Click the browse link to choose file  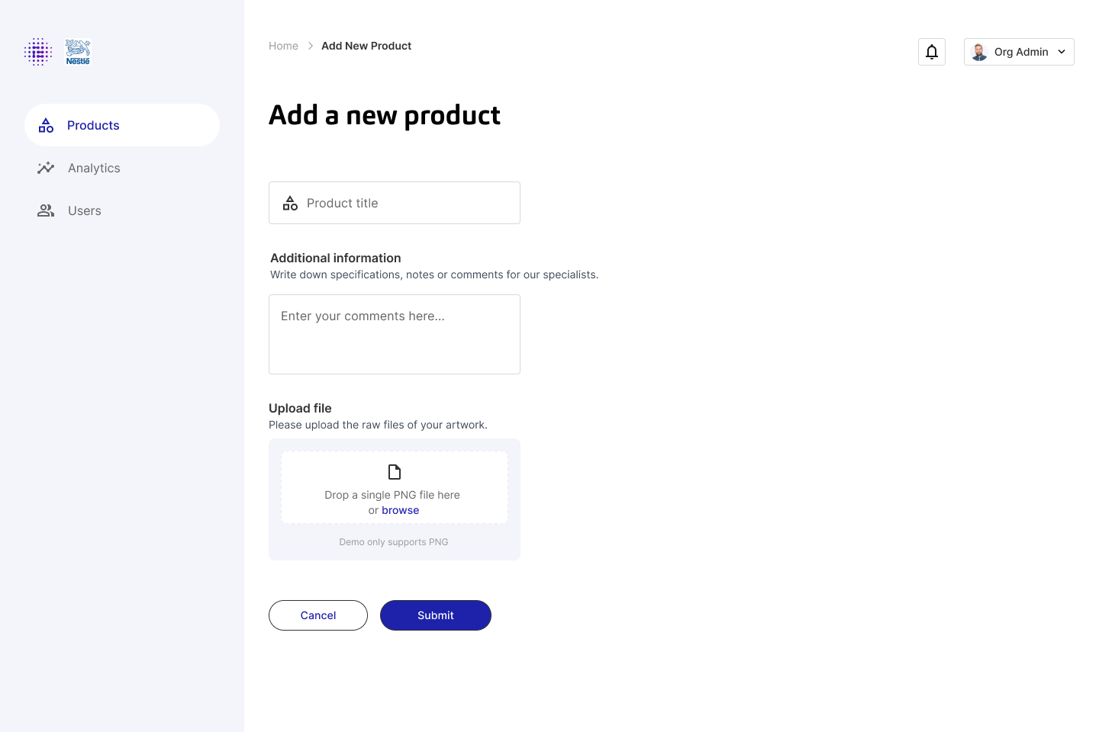tap(401, 510)
